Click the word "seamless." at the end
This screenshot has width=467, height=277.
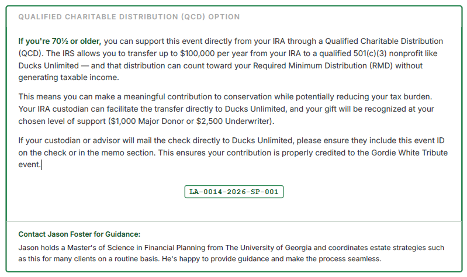coord(364,258)
